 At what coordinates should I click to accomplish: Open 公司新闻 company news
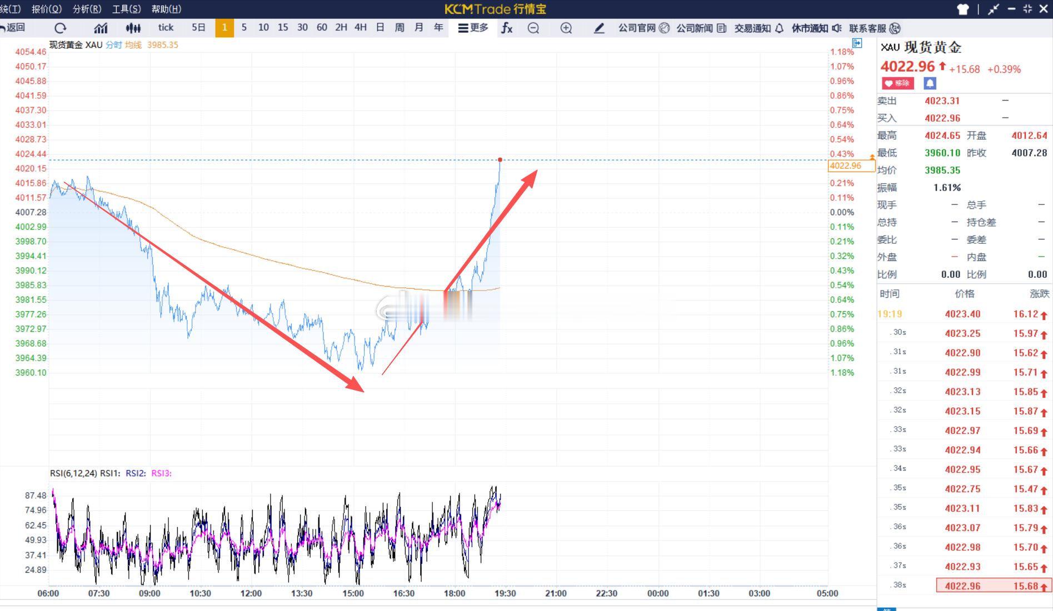coord(701,28)
